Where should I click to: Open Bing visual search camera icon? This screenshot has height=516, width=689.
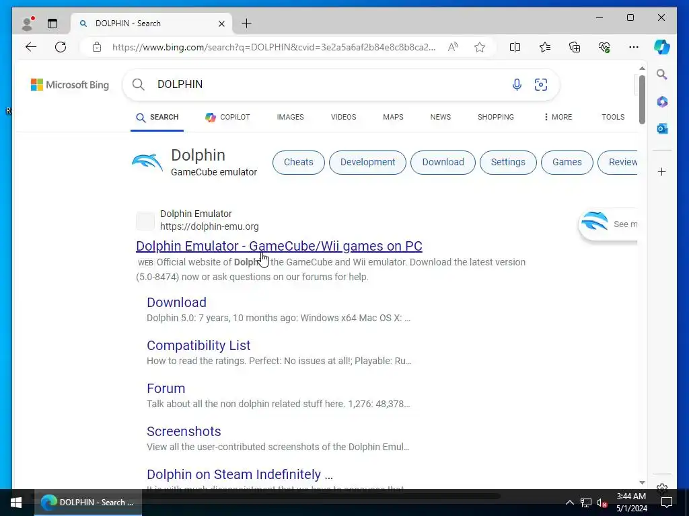coord(540,84)
